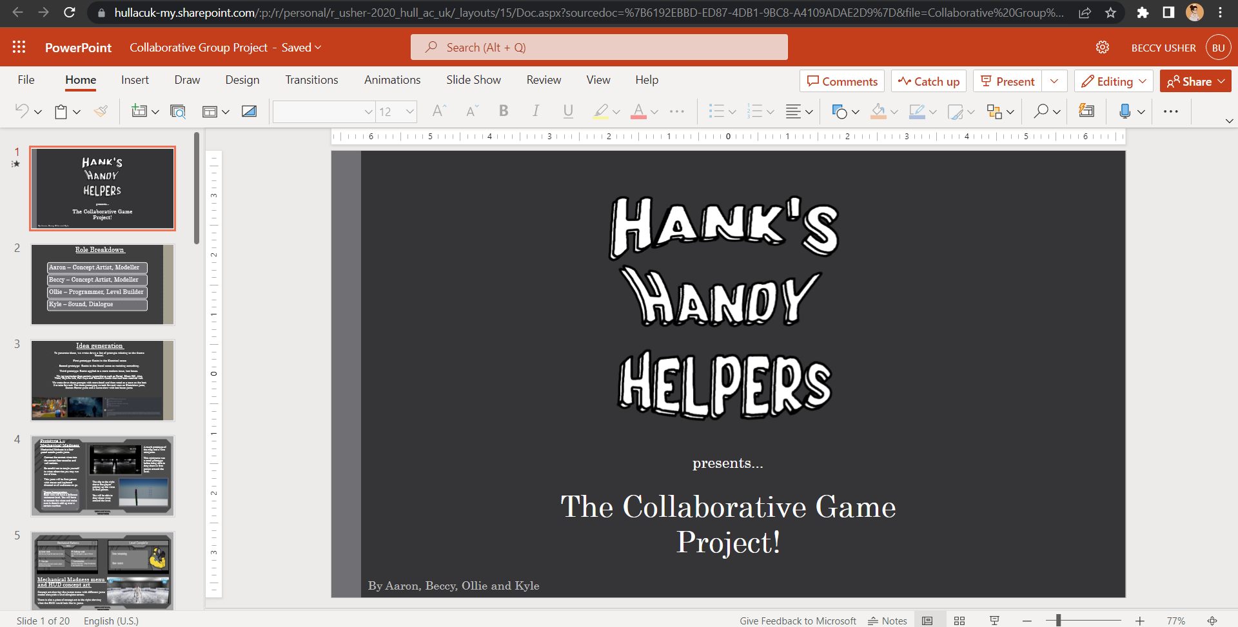
Task: Add a new slide using the New Slide icon
Action: 139,111
